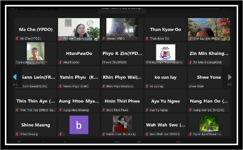Click muted mic icon beside Aung Htoo Myaing

tap(60, 110)
